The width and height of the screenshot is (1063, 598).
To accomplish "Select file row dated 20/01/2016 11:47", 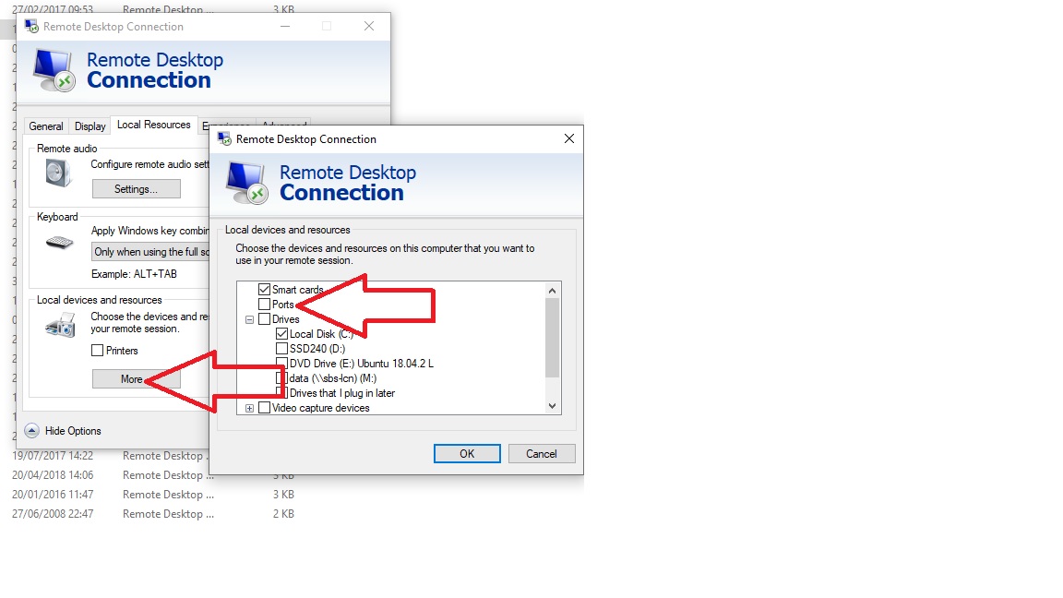I will [153, 495].
